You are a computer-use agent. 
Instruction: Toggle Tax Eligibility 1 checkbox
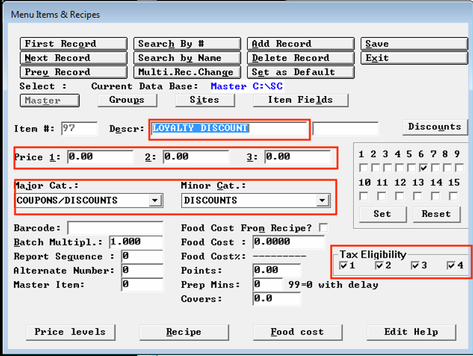344,266
